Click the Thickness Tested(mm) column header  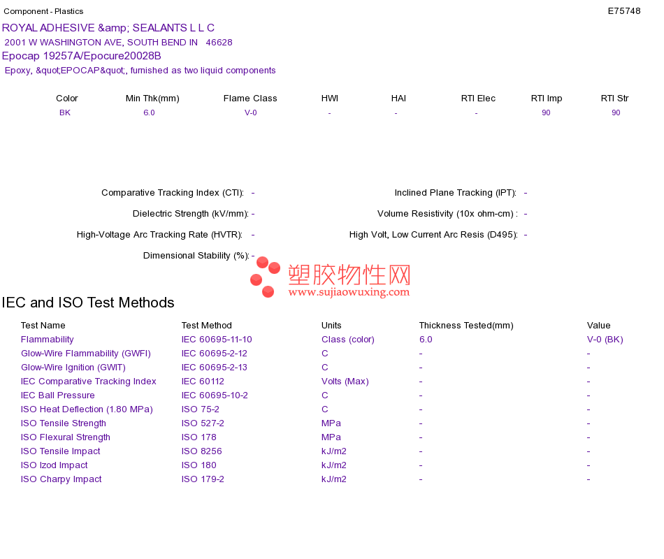(x=466, y=325)
